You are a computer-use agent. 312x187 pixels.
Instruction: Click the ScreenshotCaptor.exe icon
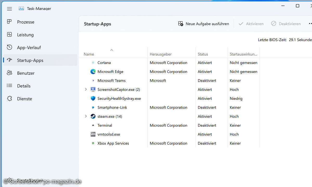93,89
